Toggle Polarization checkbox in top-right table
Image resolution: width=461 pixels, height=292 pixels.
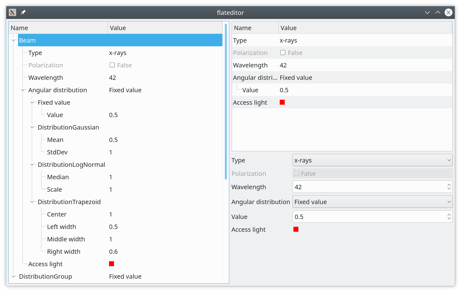[x=283, y=52]
